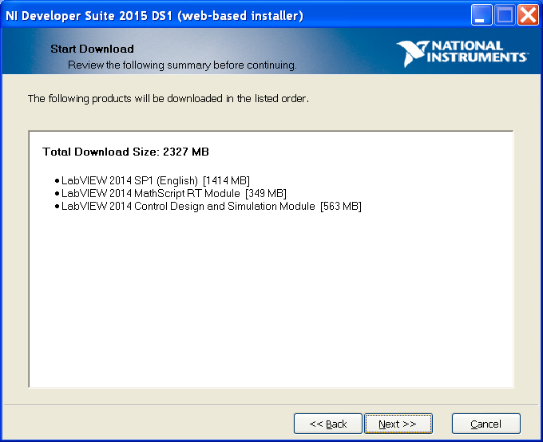Click the Start Download heading
This screenshot has width=543, height=442.
pos(92,49)
